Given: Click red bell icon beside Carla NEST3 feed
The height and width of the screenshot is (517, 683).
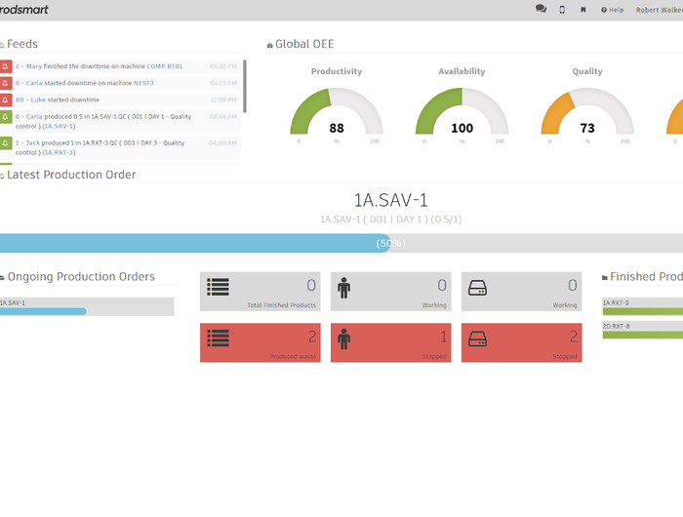Looking at the screenshot, I should point(6,83).
